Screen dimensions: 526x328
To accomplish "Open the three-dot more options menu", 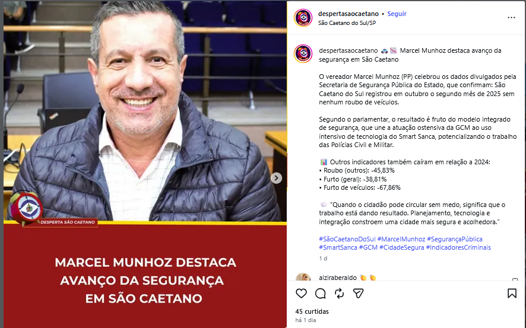I will [x=511, y=18].
